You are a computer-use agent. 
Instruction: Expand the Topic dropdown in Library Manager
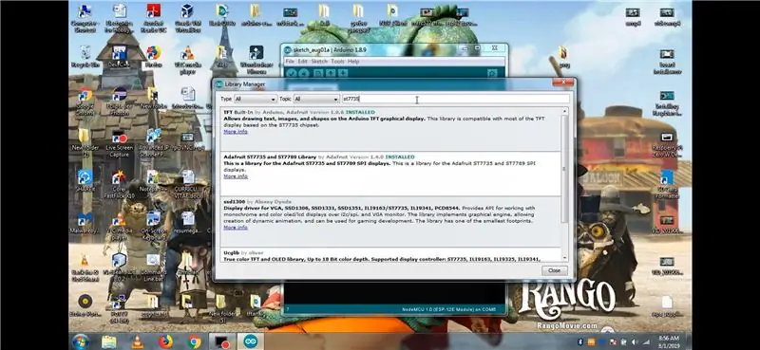click(x=316, y=99)
